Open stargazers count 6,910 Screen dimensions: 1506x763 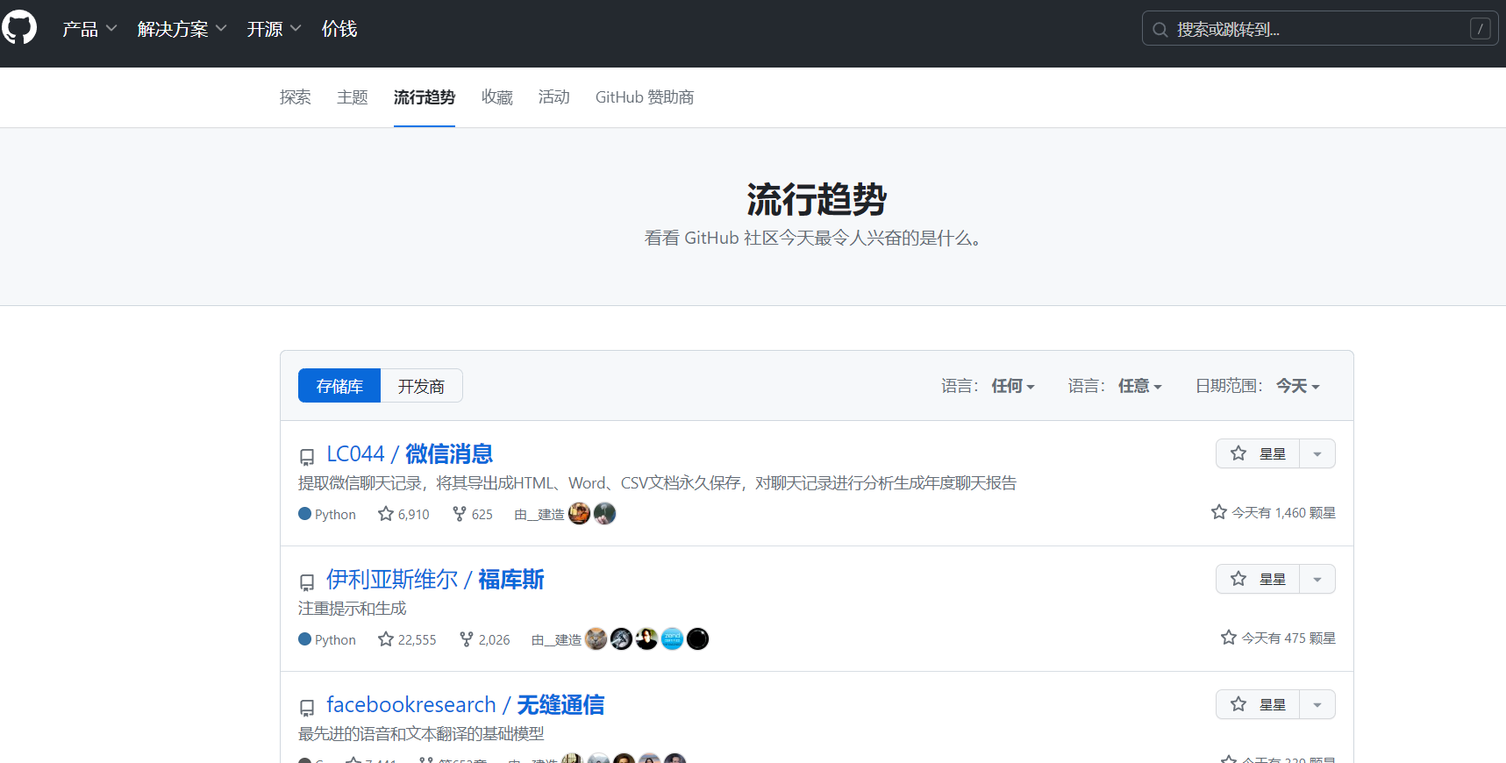403,514
